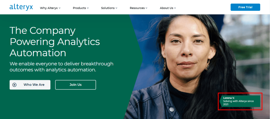The height and width of the screenshot is (119, 270).
Task: Click the play circle icon
Action: click(15, 85)
